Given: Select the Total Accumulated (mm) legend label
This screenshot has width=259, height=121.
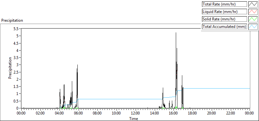Looking at the screenshot, I should coord(224,27).
